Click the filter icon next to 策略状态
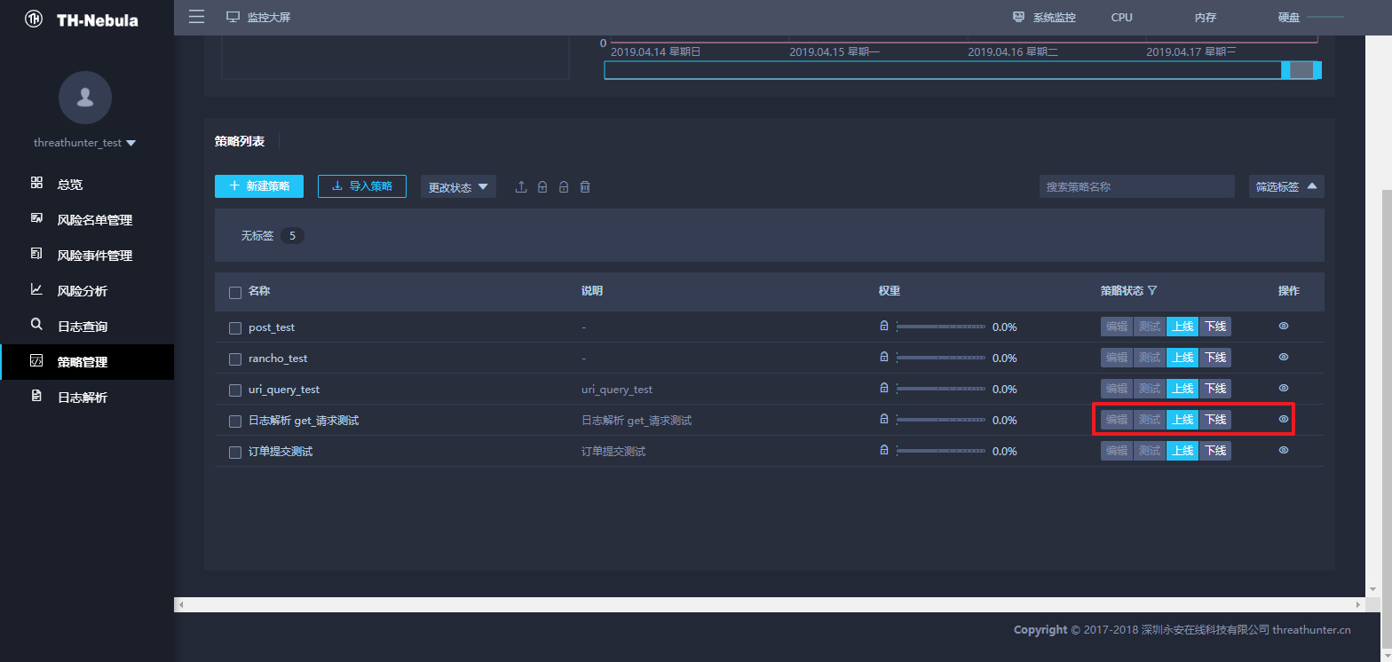The height and width of the screenshot is (662, 1392). coord(1152,291)
